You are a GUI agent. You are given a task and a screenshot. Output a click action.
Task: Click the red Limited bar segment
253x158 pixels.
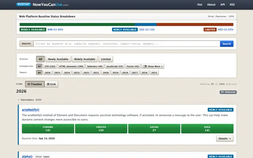point(195,24)
